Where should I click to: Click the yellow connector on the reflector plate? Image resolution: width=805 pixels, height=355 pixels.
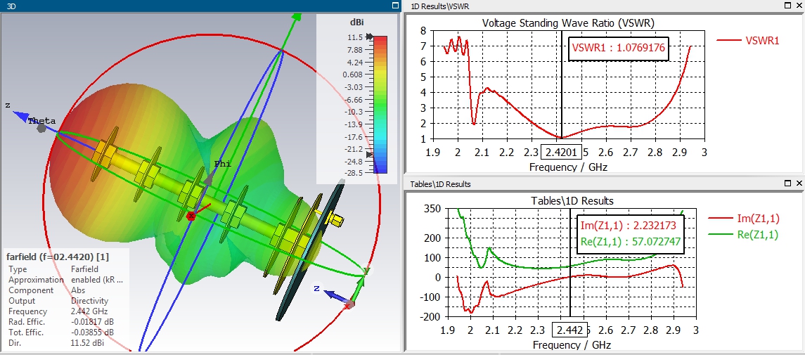pos(336,220)
